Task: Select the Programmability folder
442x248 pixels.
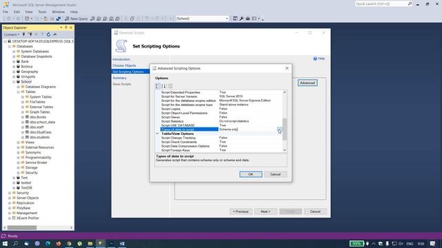Action: [38, 158]
